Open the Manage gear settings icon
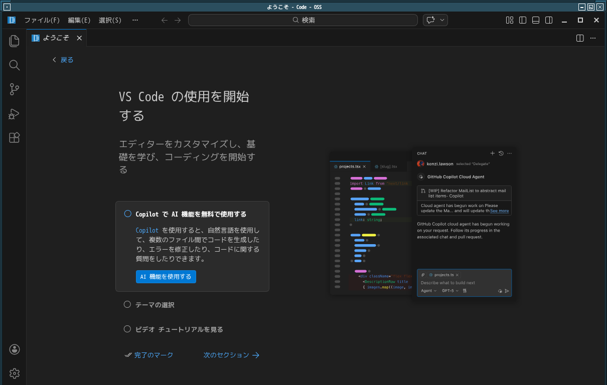The height and width of the screenshot is (385, 607). click(14, 373)
